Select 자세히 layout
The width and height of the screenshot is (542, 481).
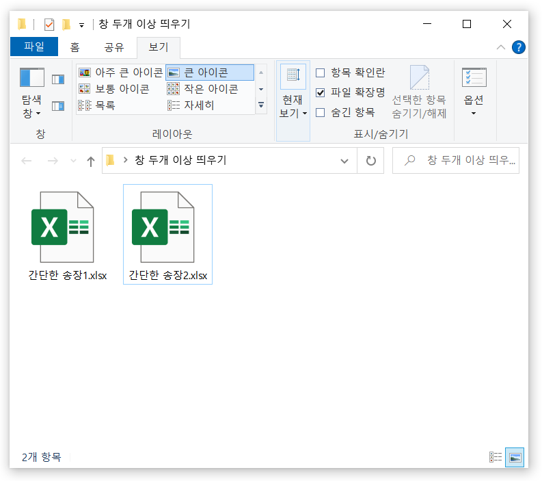tap(191, 105)
